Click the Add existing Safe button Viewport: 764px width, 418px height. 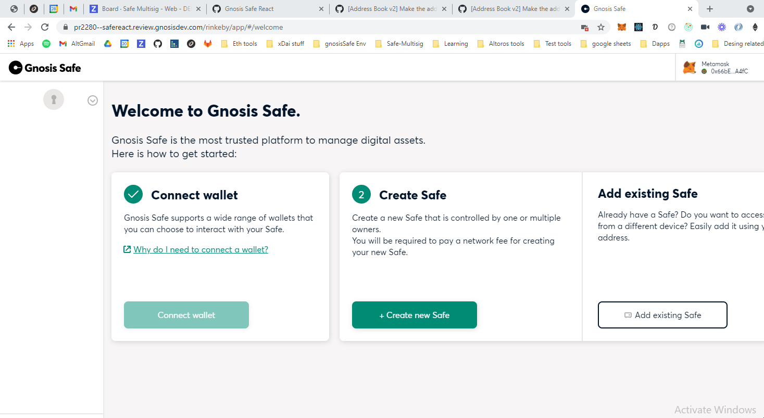pos(662,315)
